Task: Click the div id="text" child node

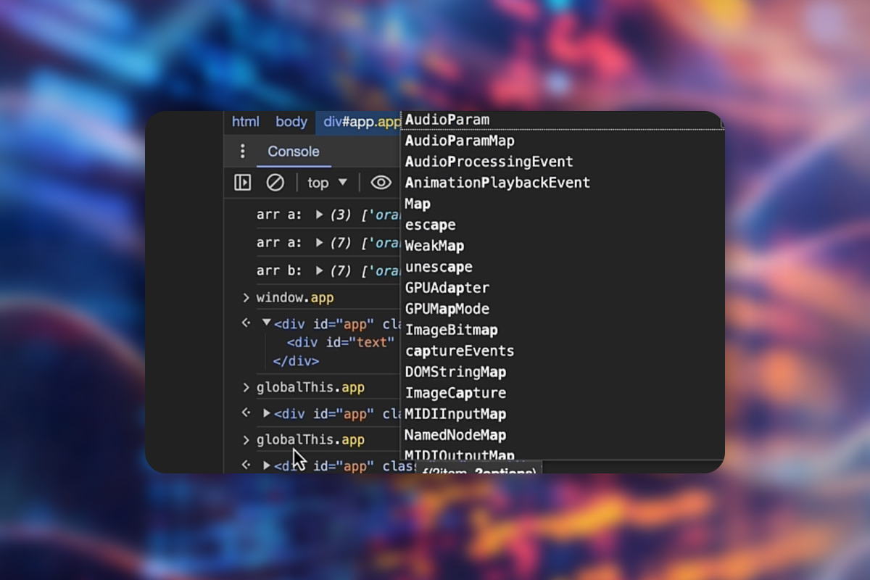Action: pos(341,342)
